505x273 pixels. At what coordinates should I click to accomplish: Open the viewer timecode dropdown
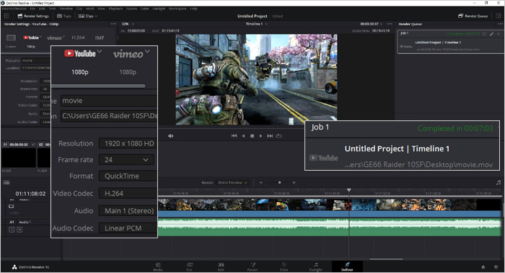pos(372,24)
